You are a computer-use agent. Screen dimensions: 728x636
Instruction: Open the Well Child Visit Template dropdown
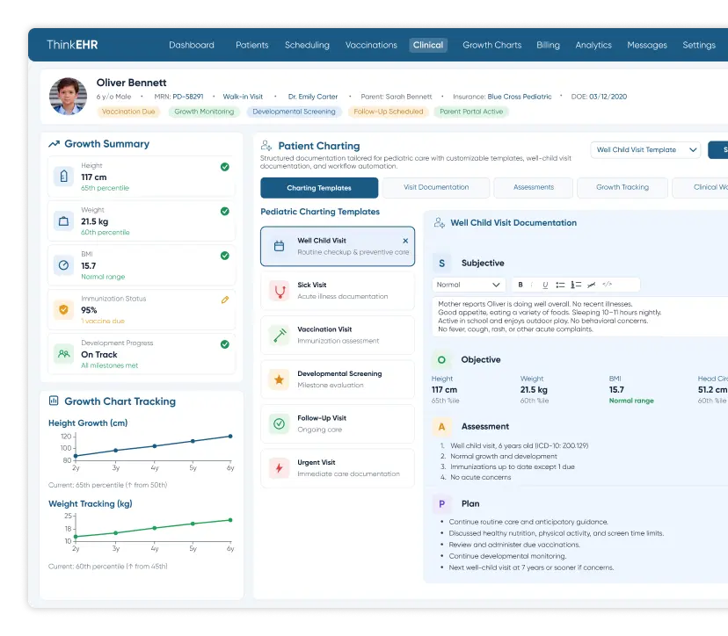click(x=645, y=150)
